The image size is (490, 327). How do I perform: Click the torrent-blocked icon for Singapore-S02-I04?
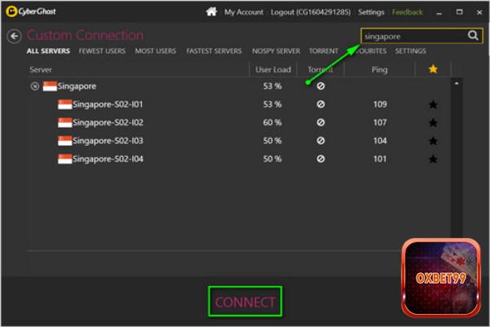pos(321,159)
